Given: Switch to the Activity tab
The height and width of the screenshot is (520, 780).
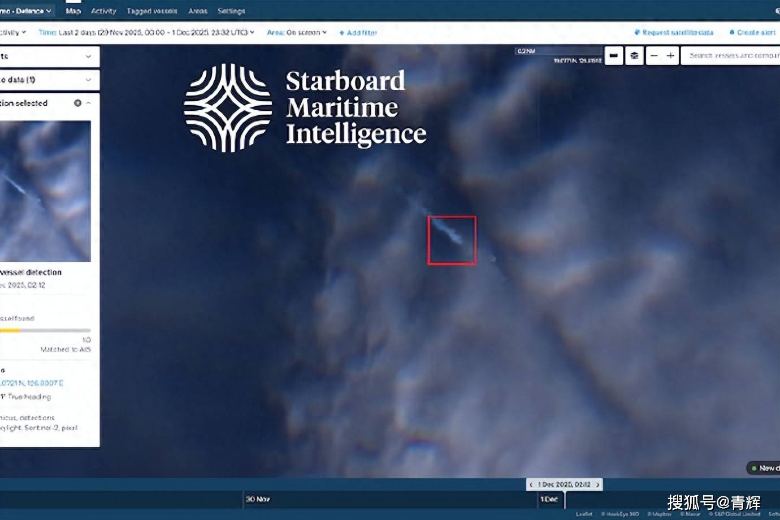Looking at the screenshot, I should click(x=103, y=11).
